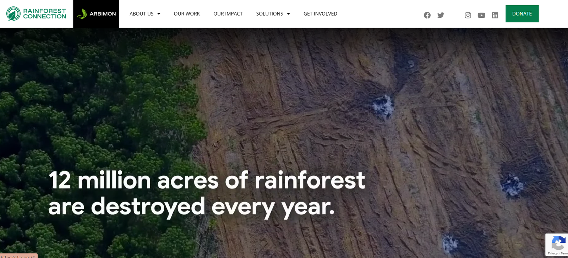The image size is (568, 258).
Task: Go to the OUR IMPACT page
Action: [x=228, y=14]
